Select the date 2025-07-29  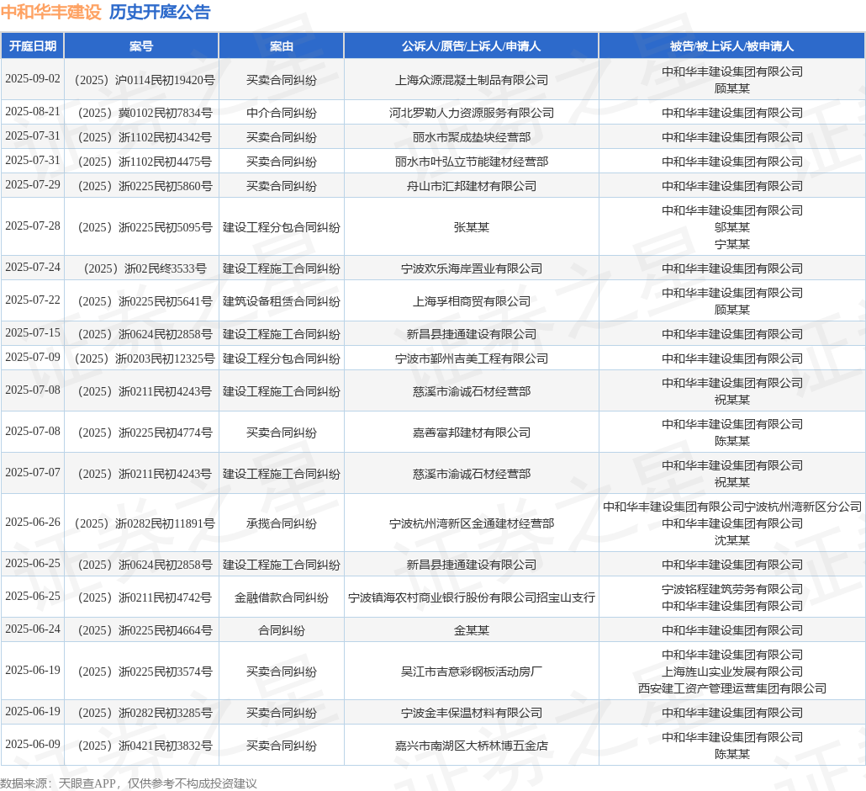[33, 184]
